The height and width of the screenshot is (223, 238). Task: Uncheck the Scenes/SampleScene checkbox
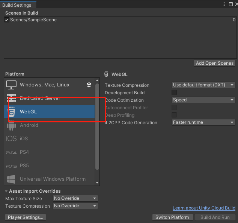[x=7, y=20]
